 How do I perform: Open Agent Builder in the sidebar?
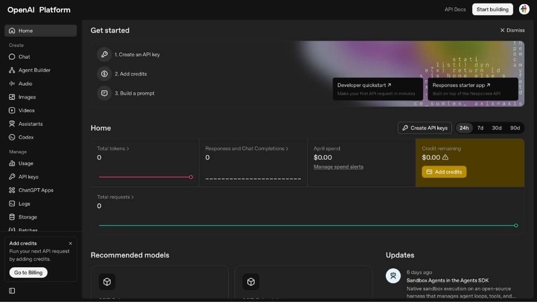click(40, 70)
